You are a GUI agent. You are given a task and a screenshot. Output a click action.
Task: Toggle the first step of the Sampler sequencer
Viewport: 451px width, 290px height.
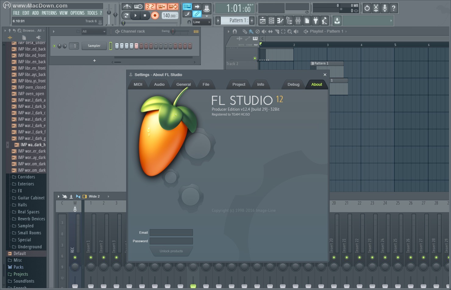(x=117, y=46)
